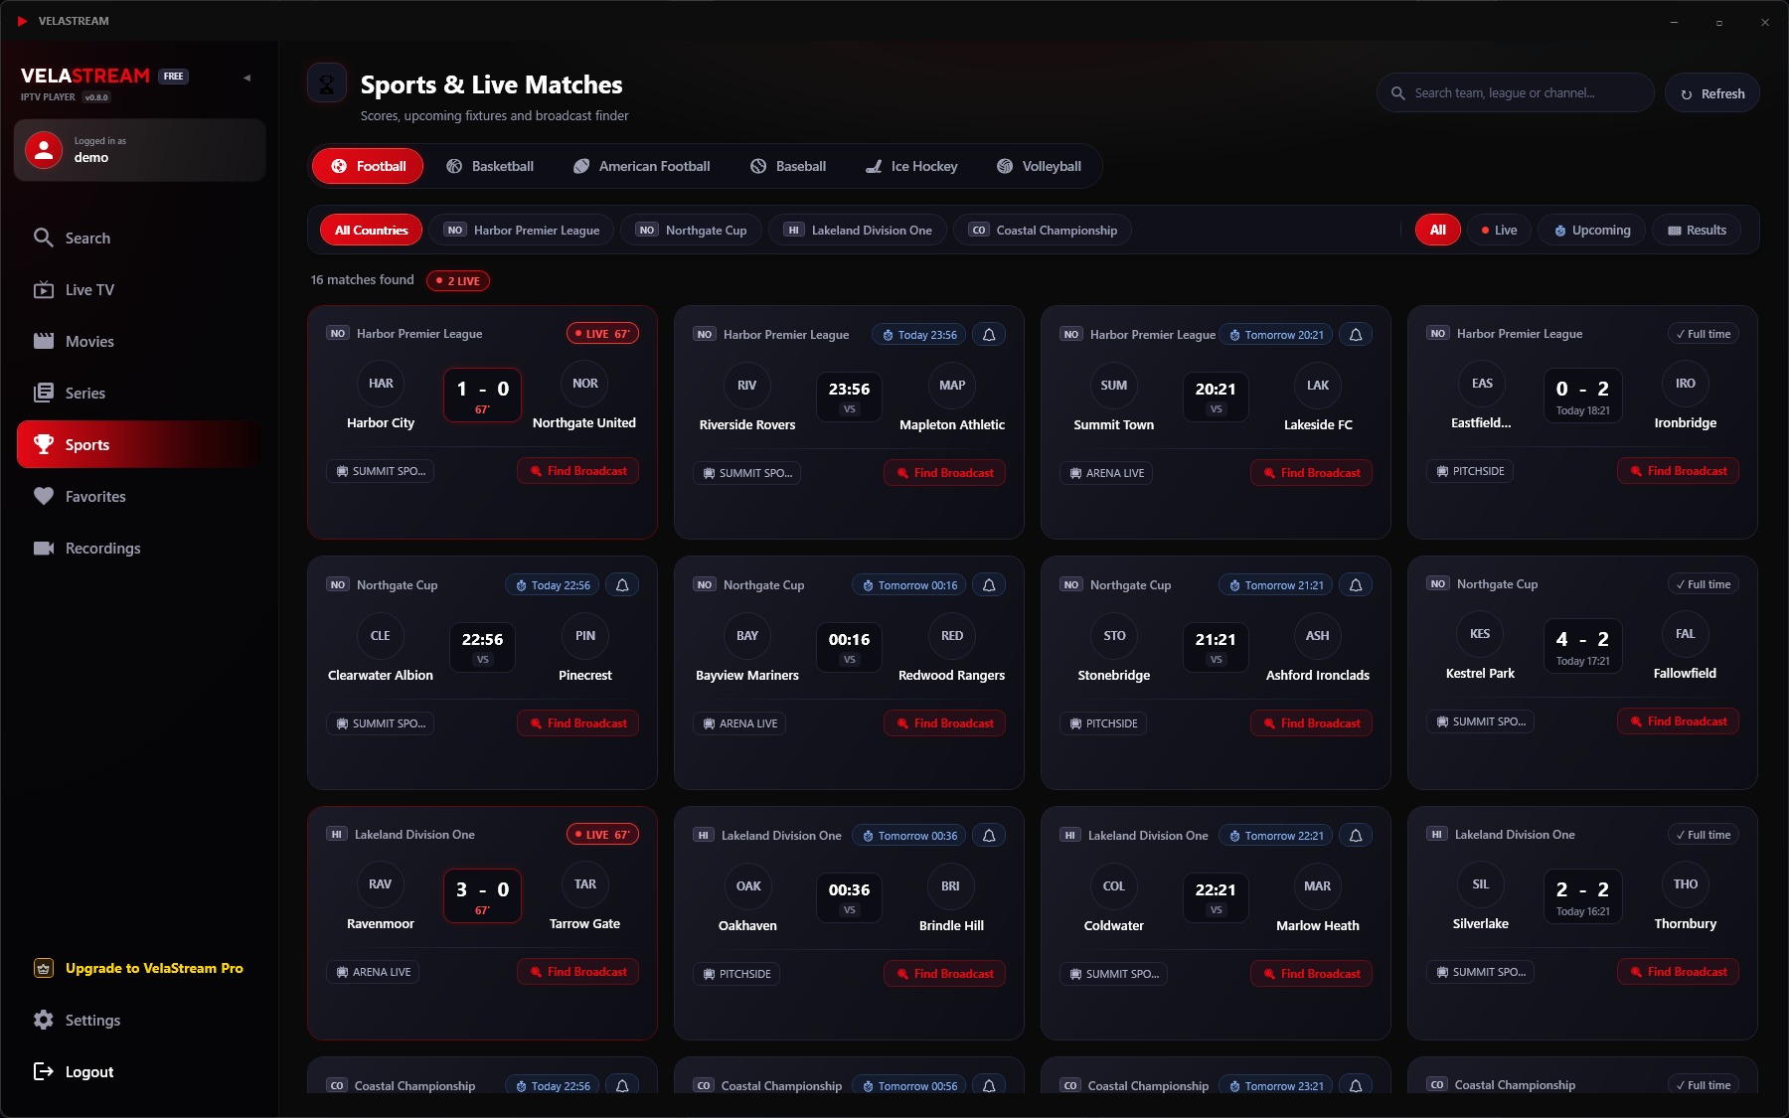
Task: Filter by Coastal Championship
Action: tap(1043, 230)
